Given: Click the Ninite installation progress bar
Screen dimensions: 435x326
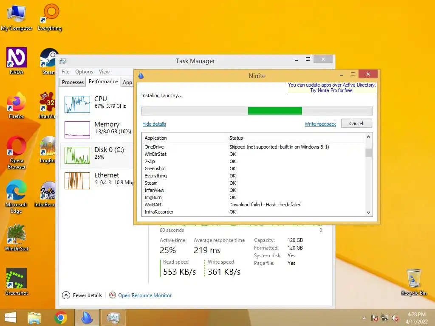Looking at the screenshot, I should pos(257,111).
